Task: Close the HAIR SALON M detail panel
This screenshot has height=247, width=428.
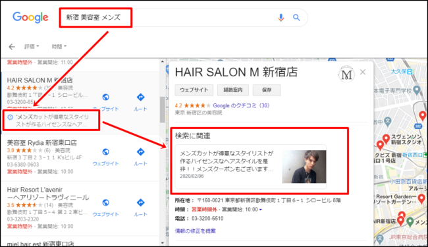Action: coord(363,72)
